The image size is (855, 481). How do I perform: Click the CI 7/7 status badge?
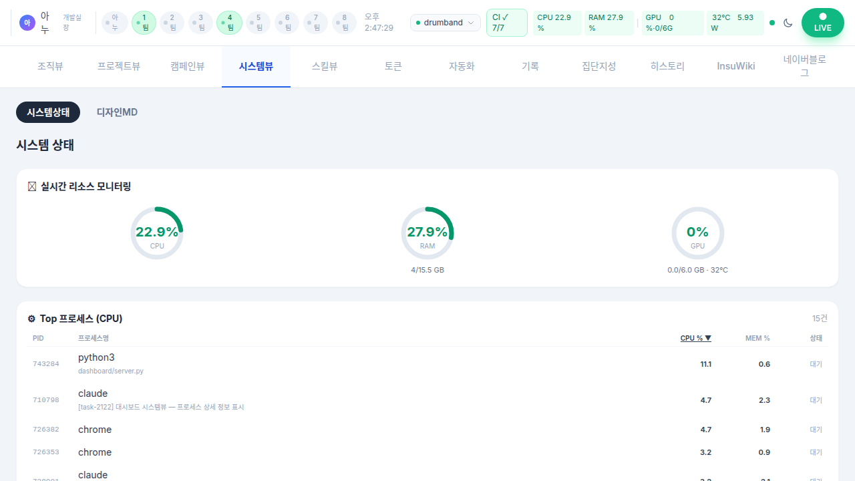pos(506,23)
